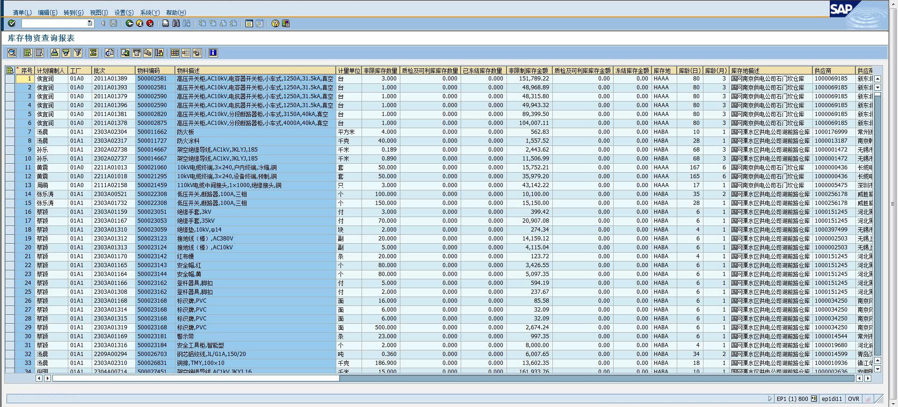The width and height of the screenshot is (898, 407).
Task: Expand the status bar system info list
Action: [x=814, y=399]
